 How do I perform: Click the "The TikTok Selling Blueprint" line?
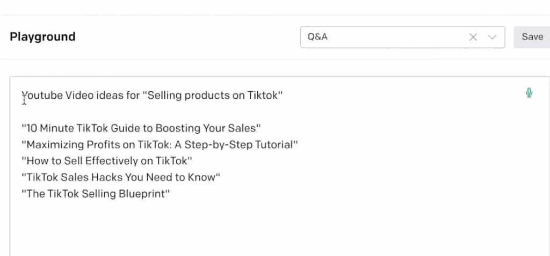tap(96, 194)
